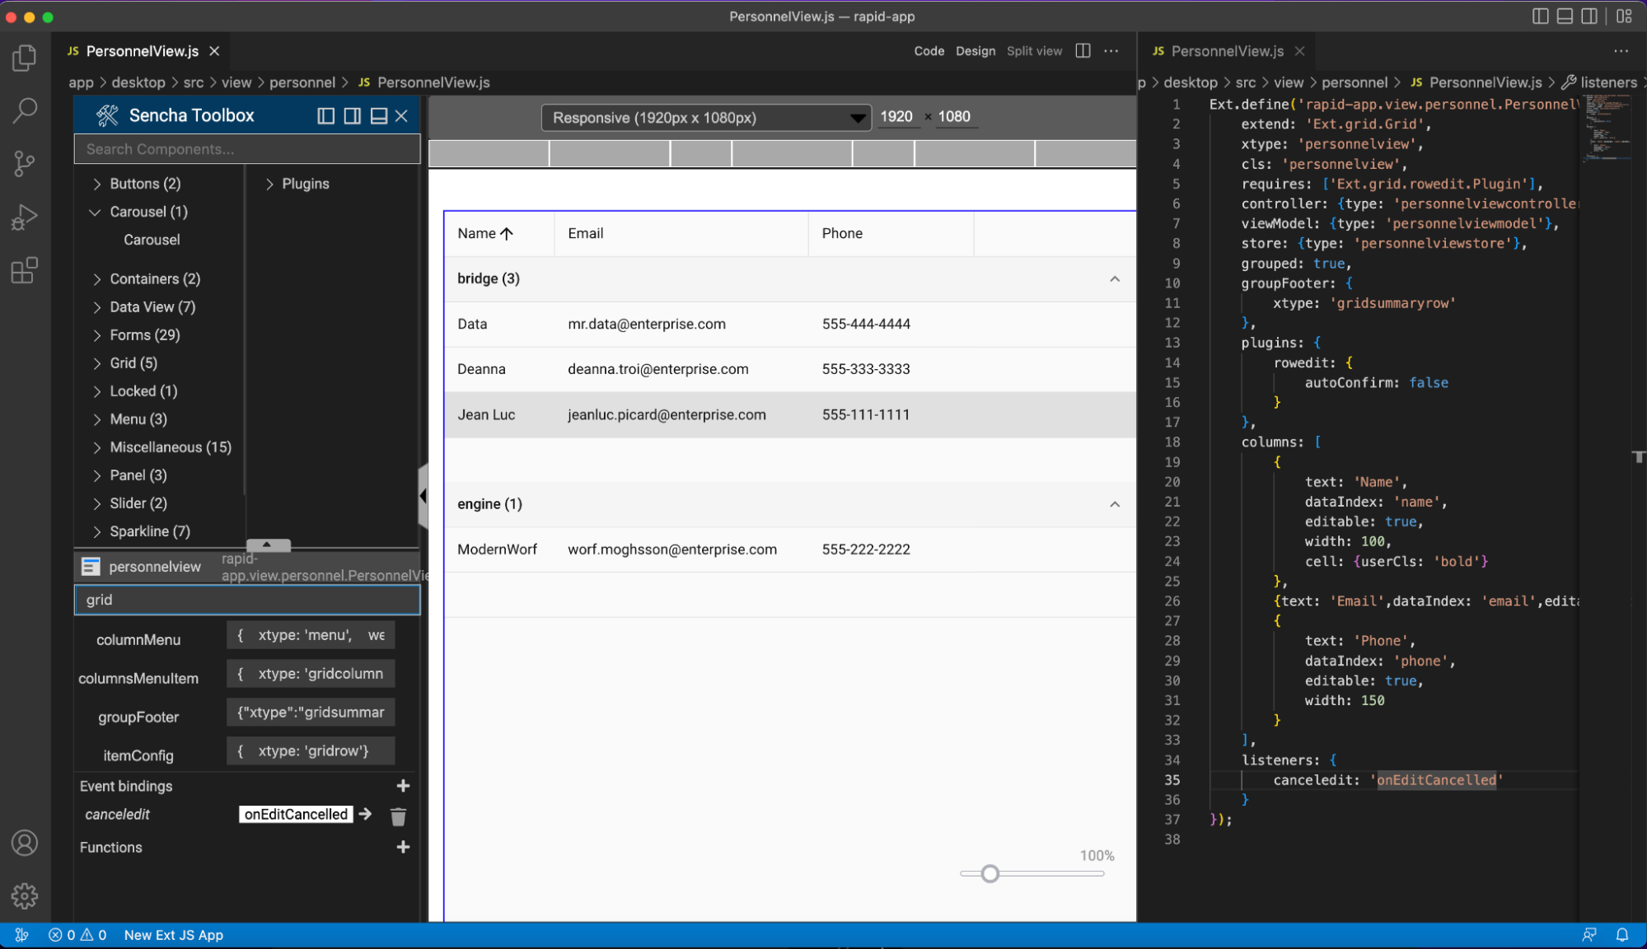Click the Email column header
This screenshot has height=949, width=1647.
(x=681, y=233)
